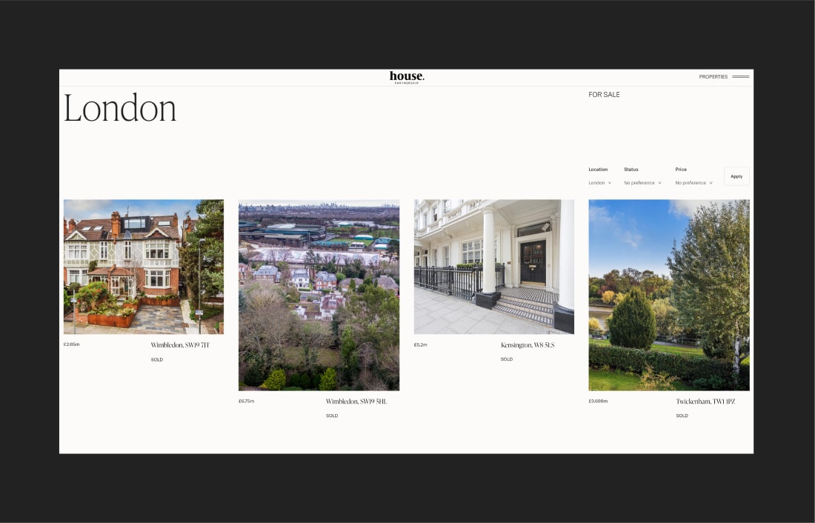Open the Wimbledon SW19 7JT house photo
The height and width of the screenshot is (523, 815).
144,267
